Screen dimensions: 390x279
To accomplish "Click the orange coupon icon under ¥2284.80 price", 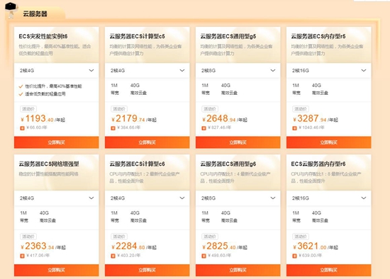I will (113, 256).
